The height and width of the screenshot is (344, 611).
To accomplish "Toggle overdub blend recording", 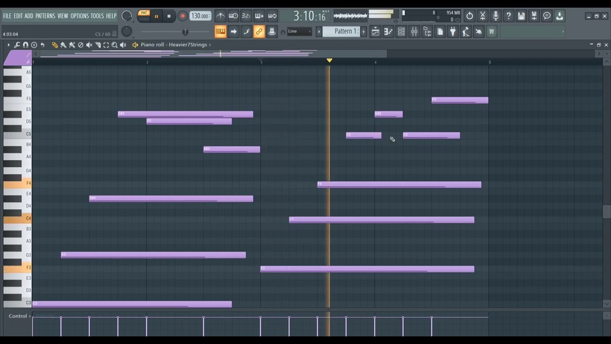I will click(x=259, y=16).
